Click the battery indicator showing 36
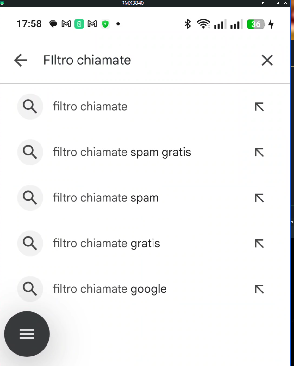Viewport: 294px width, 366px height. (256, 24)
